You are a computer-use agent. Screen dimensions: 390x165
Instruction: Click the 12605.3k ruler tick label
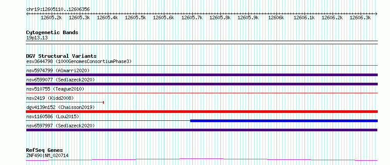[x=79, y=18]
